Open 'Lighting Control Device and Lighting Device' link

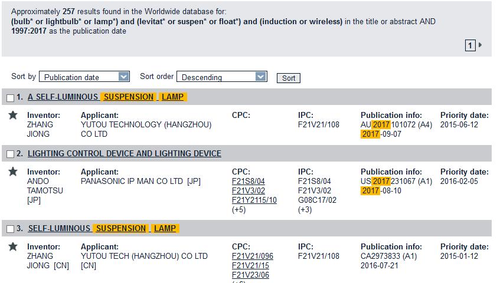click(124, 153)
